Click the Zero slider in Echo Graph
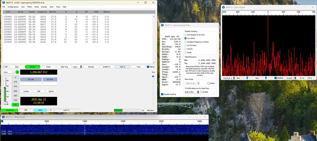This screenshot has height=141, width=317. (x=266, y=78)
